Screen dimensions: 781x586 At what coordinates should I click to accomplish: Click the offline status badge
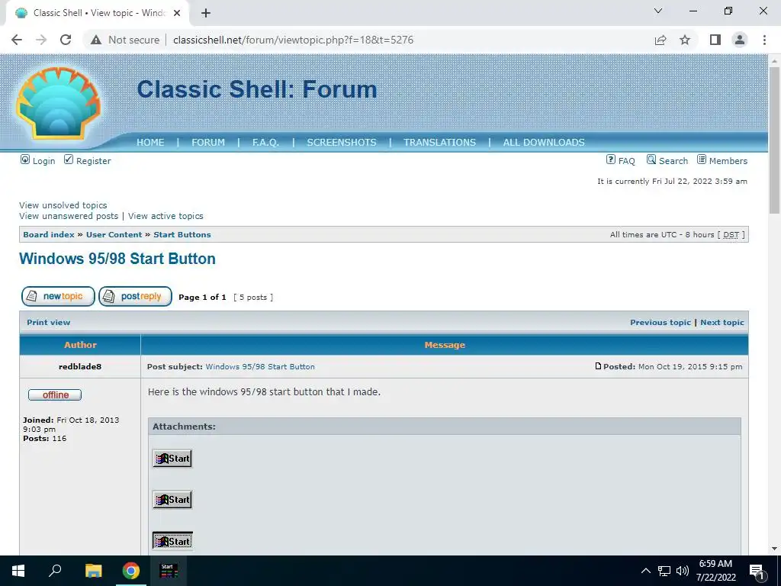point(55,395)
